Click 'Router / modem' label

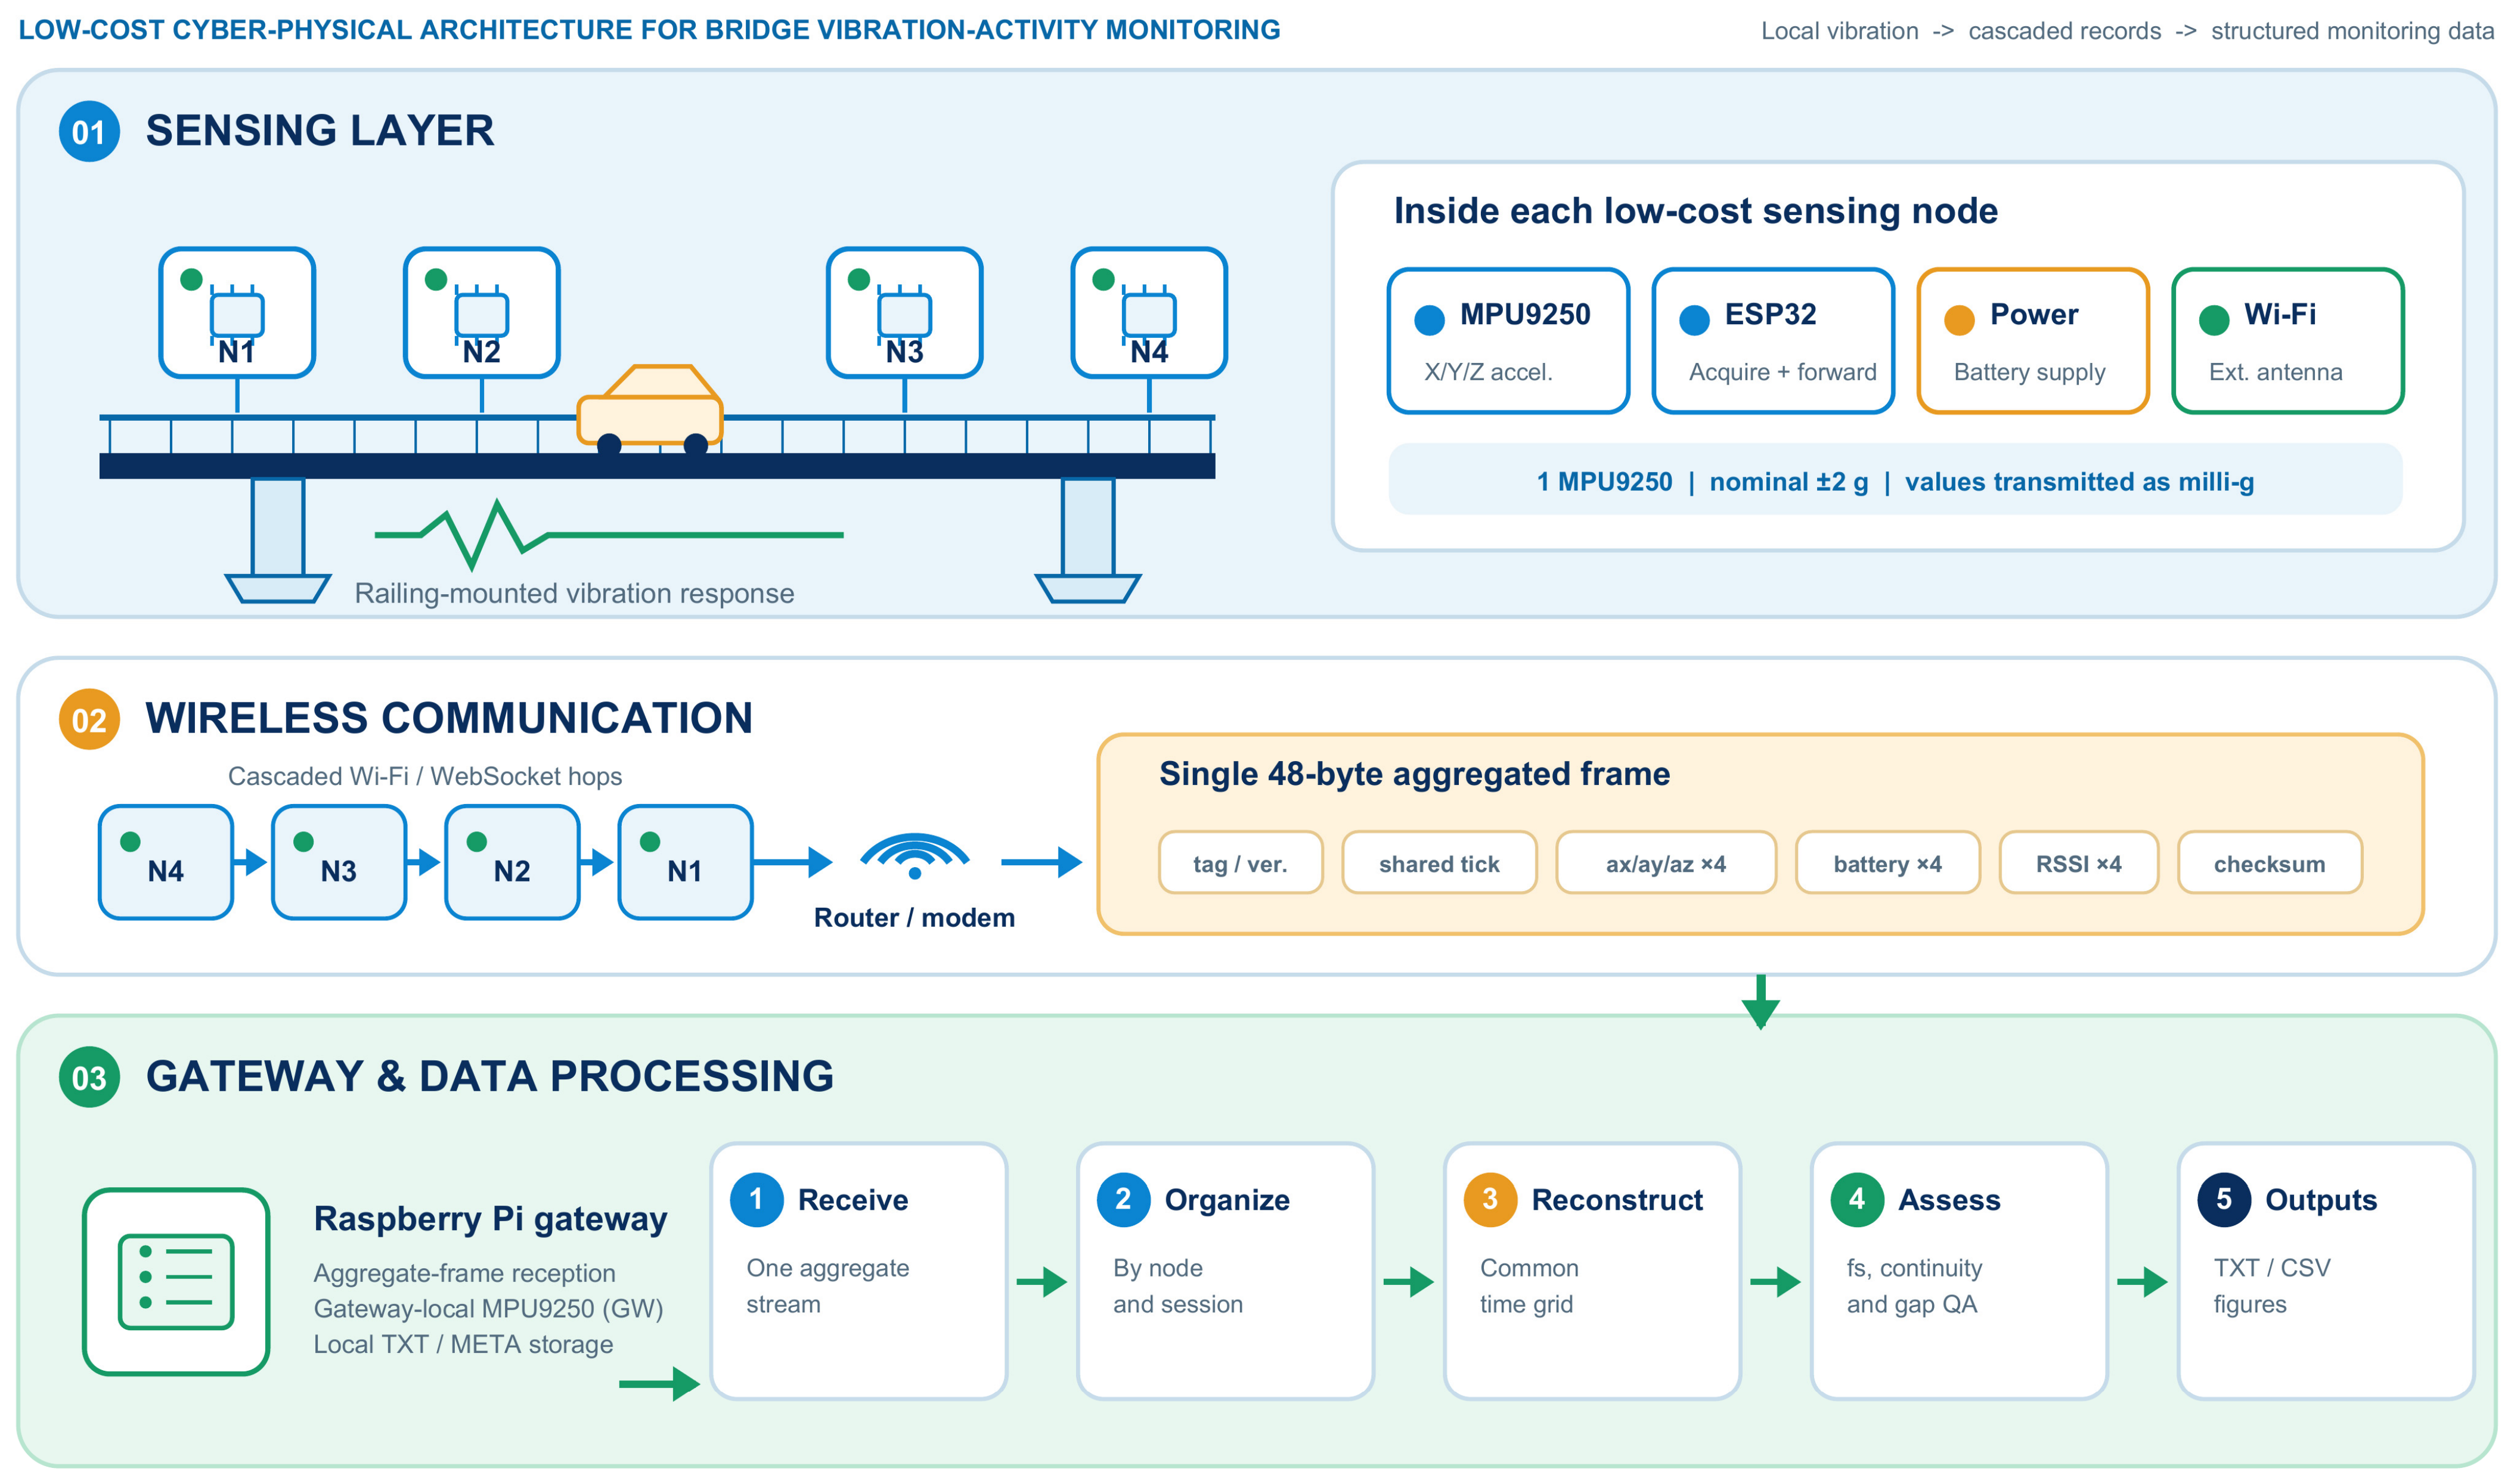click(x=914, y=917)
